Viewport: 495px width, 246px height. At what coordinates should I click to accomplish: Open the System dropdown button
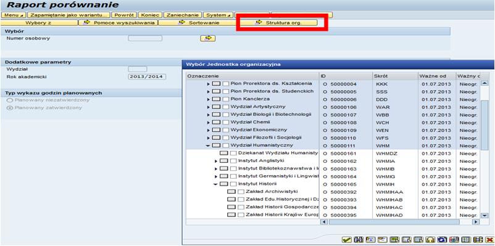point(218,15)
